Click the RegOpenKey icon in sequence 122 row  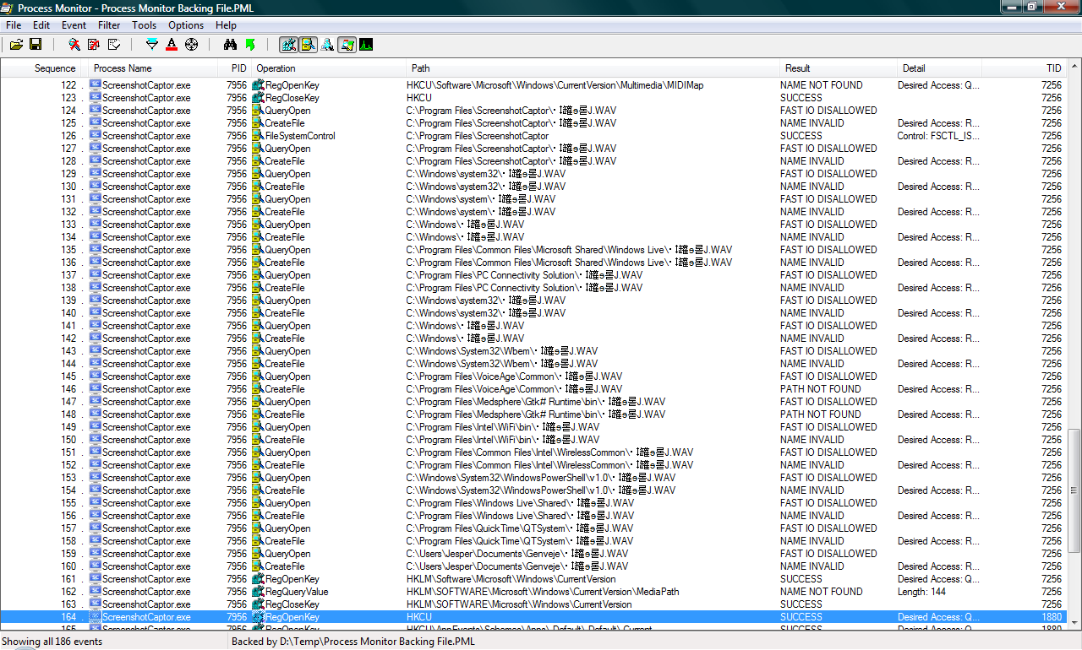click(259, 85)
